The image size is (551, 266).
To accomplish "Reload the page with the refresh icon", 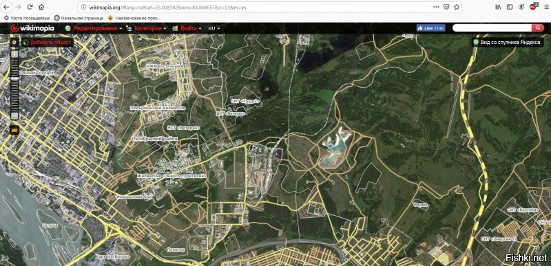I will click(30, 7).
